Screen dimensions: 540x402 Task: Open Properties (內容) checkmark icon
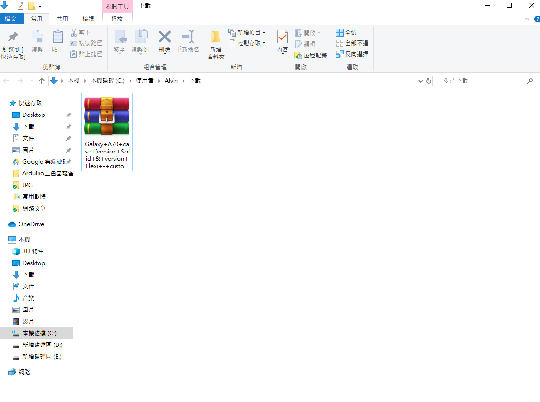coord(282,37)
